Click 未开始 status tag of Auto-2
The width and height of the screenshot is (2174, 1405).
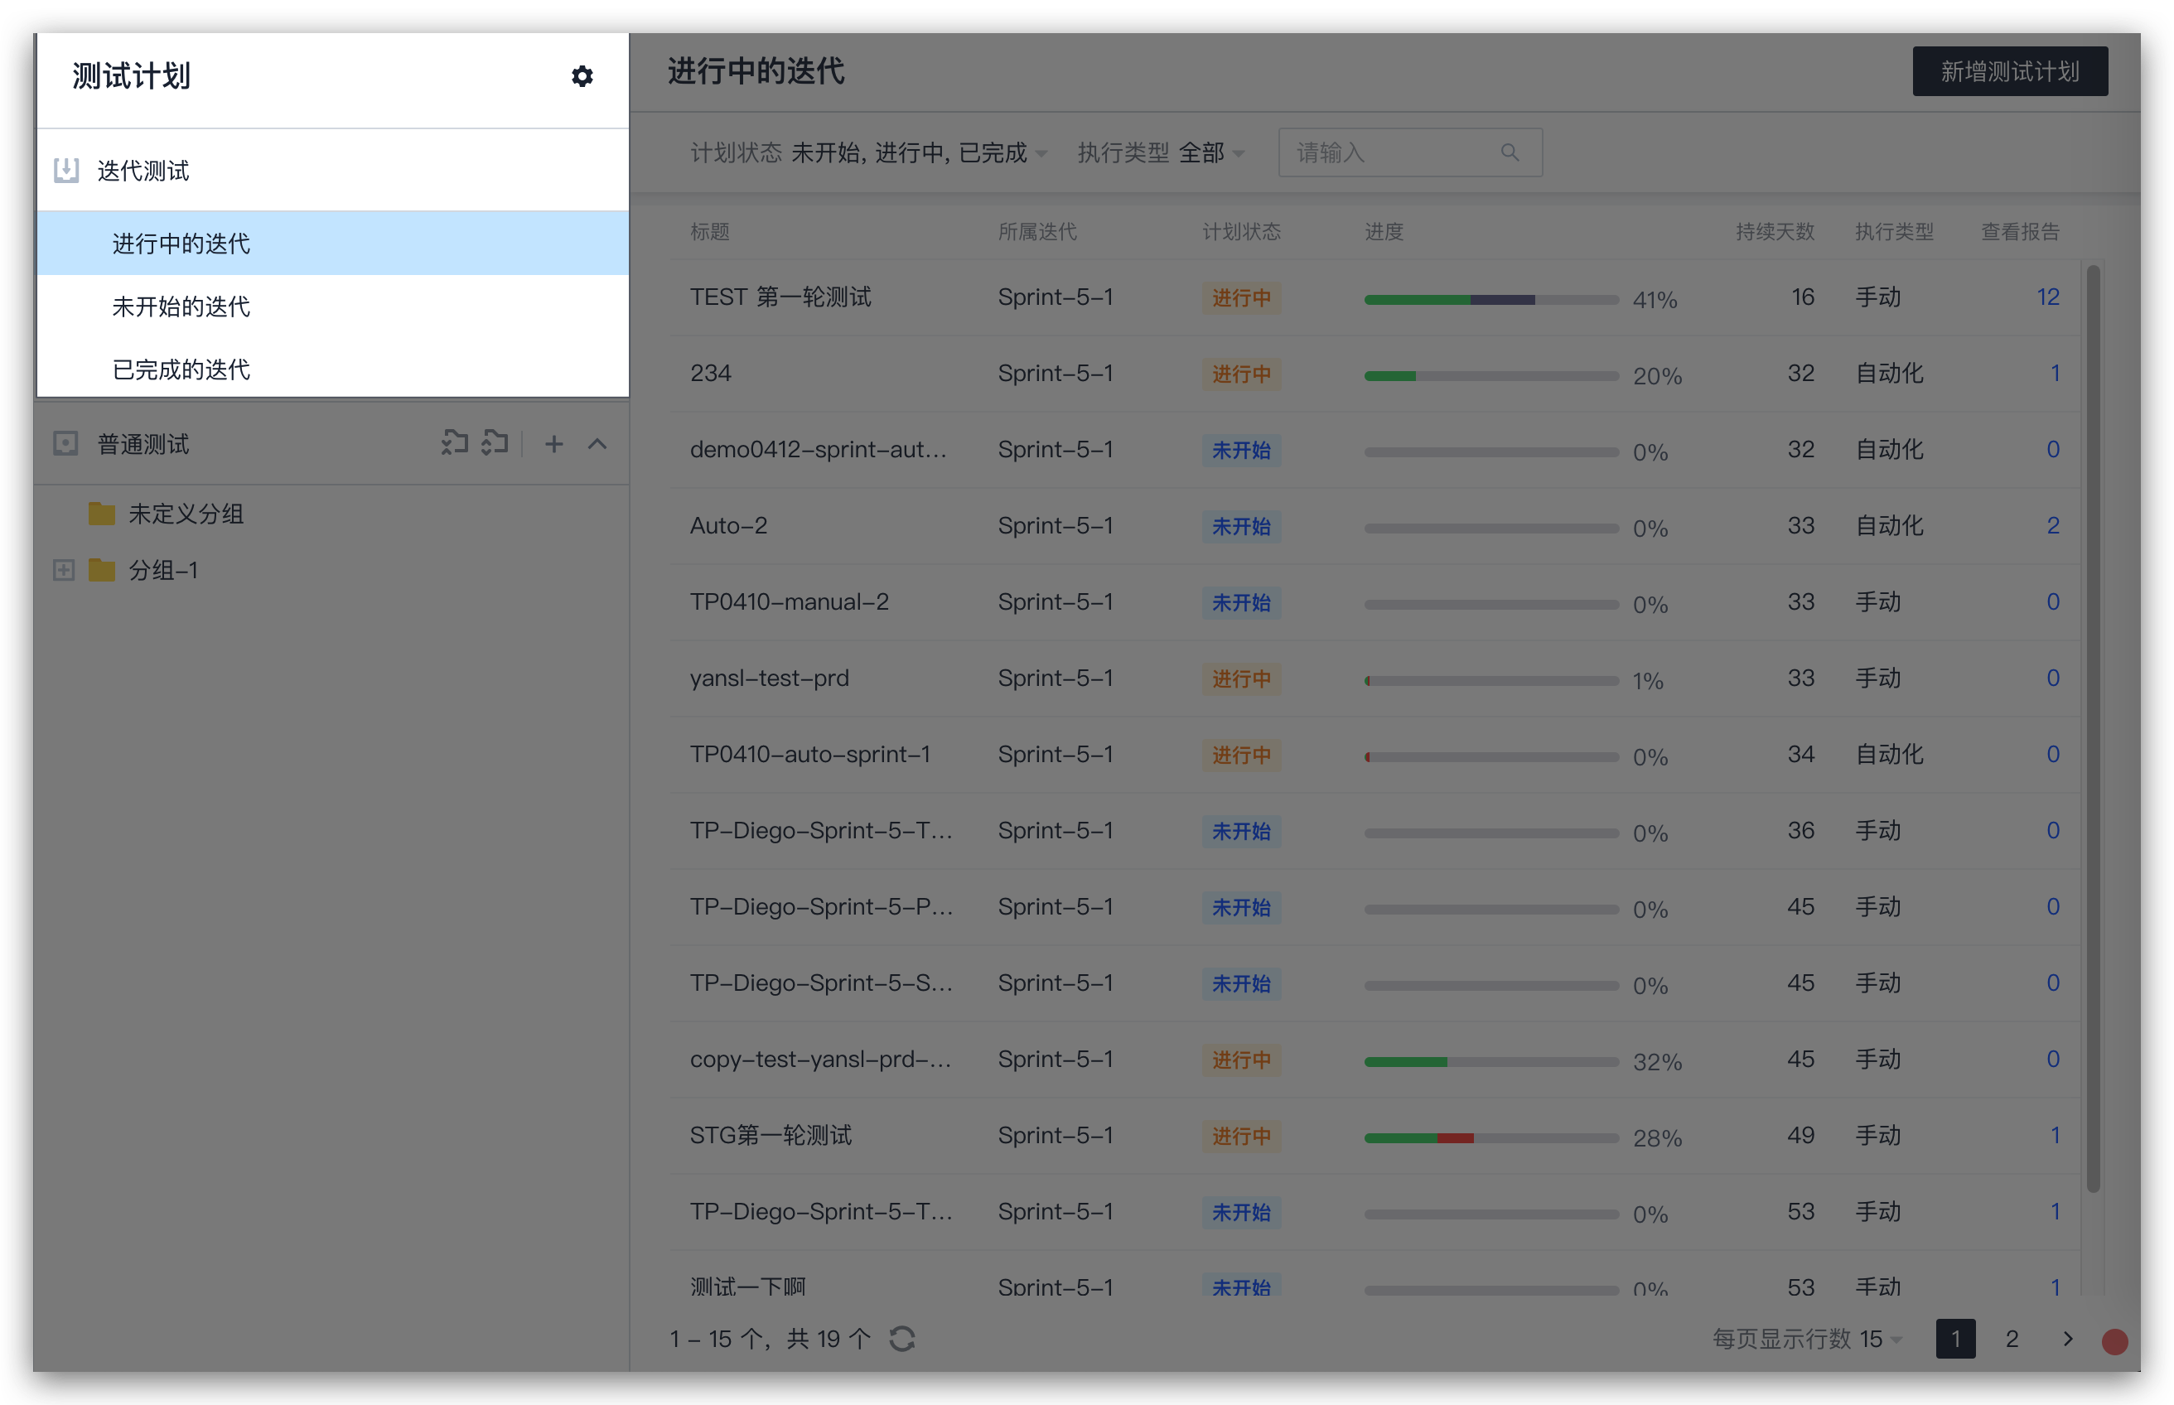coord(1241,526)
